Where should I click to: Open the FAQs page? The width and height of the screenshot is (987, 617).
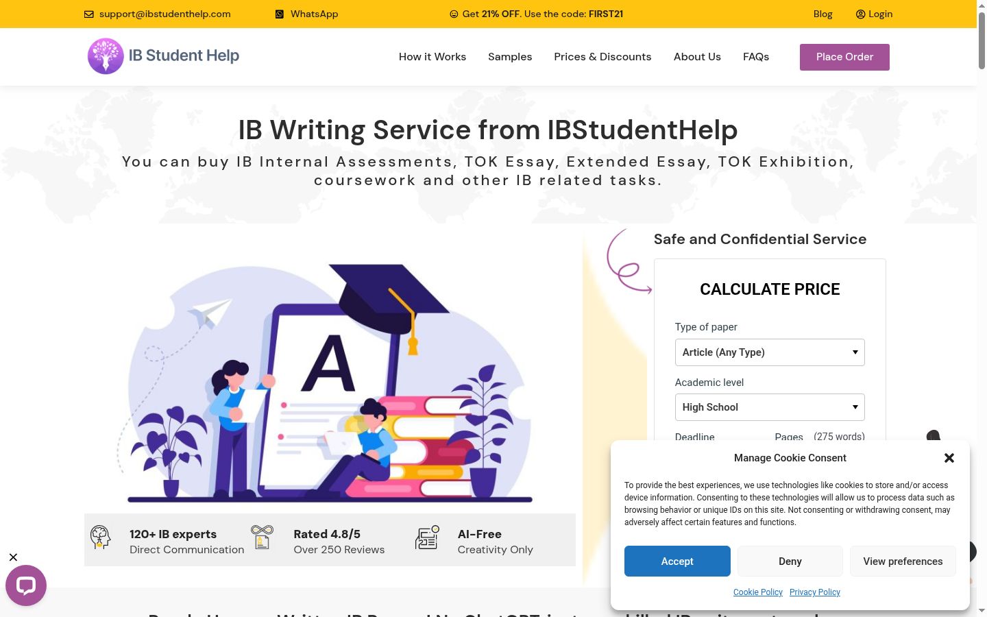(x=756, y=57)
